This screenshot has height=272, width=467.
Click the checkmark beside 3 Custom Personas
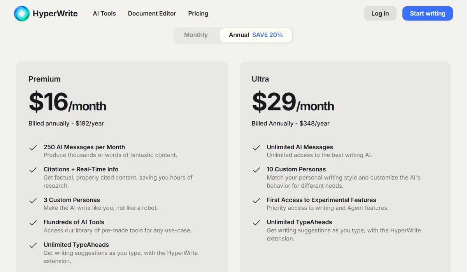(x=33, y=201)
